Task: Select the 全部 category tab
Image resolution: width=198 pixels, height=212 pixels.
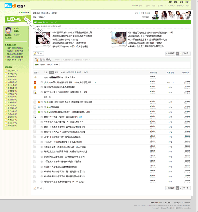Action: [x=37, y=65]
